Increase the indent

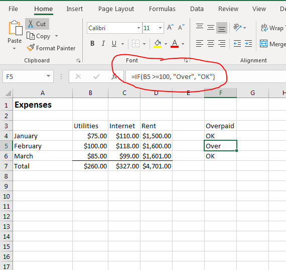click(x=248, y=44)
